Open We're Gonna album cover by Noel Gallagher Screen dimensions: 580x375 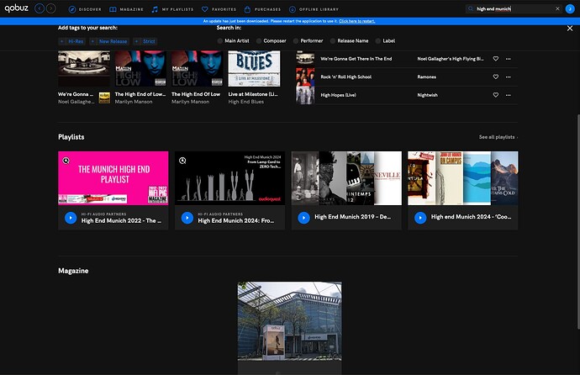84,69
